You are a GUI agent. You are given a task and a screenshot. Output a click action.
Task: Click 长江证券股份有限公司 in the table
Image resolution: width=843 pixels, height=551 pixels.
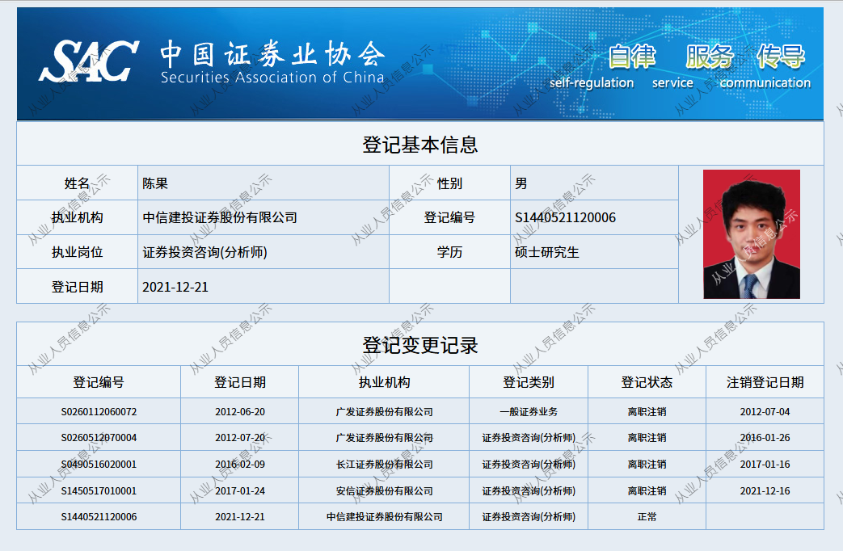pyautogui.click(x=384, y=464)
